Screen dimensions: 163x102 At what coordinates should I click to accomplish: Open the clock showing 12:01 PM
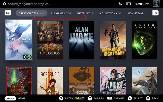[x=142, y=4]
